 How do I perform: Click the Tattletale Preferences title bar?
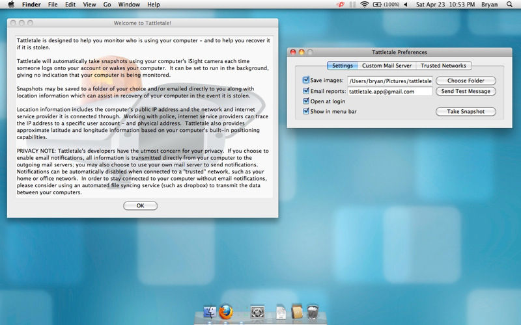coord(399,52)
